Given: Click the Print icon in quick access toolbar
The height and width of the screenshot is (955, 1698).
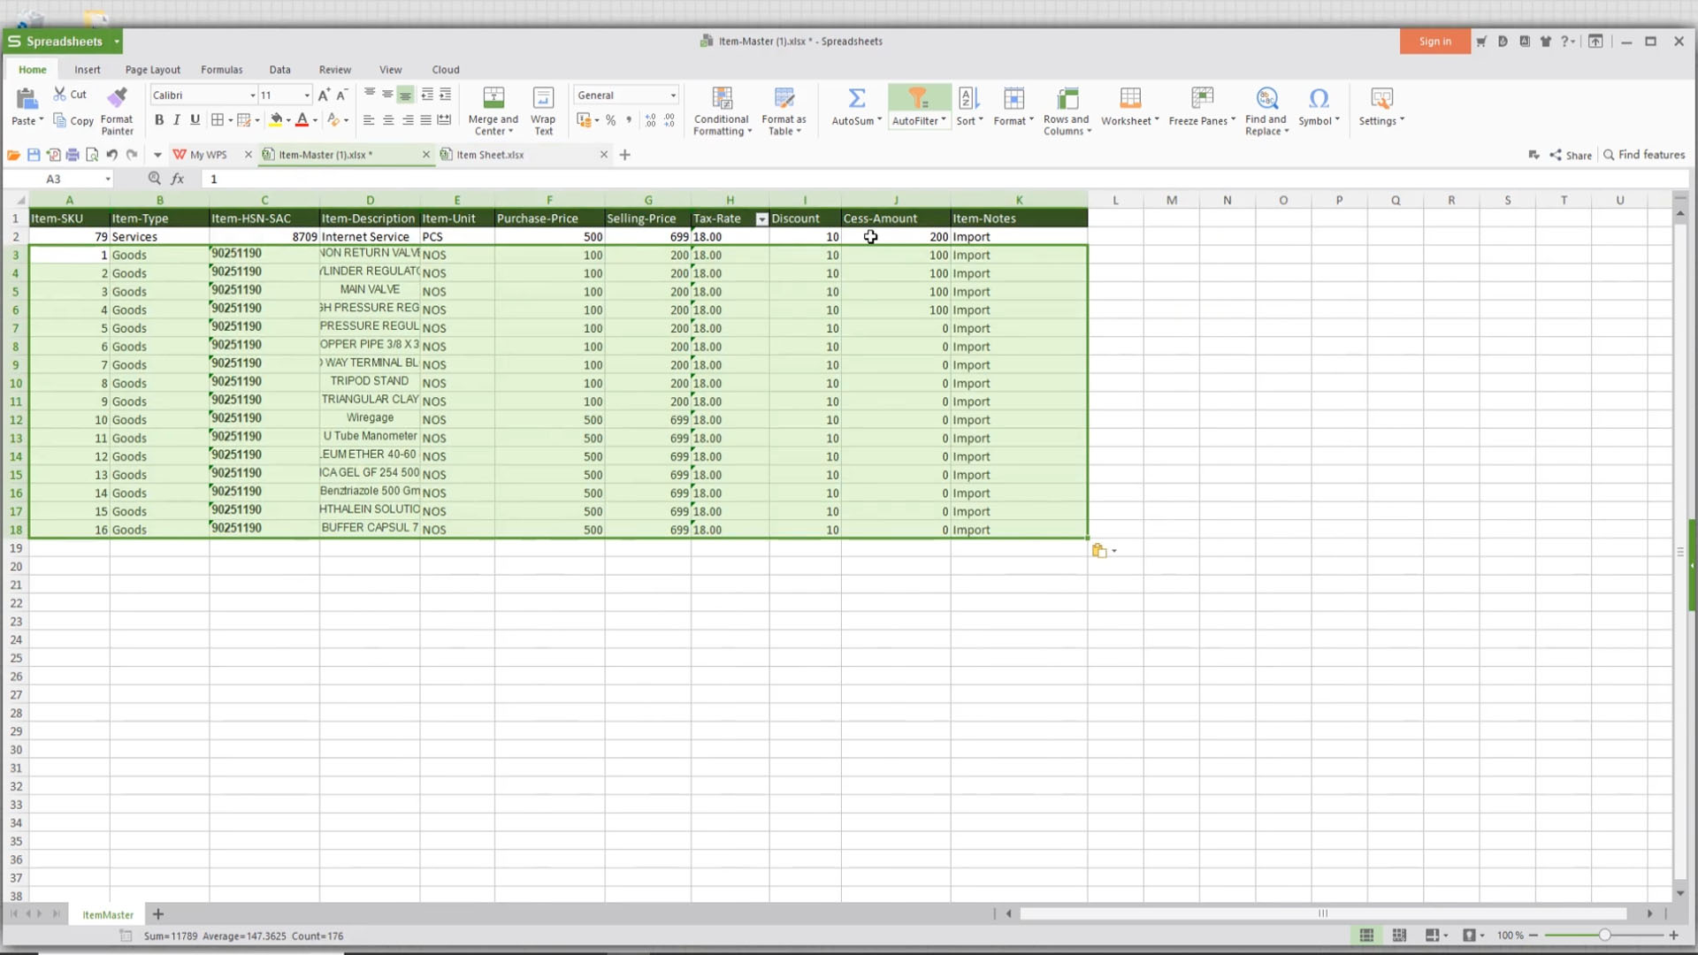Looking at the screenshot, I should click(x=73, y=155).
